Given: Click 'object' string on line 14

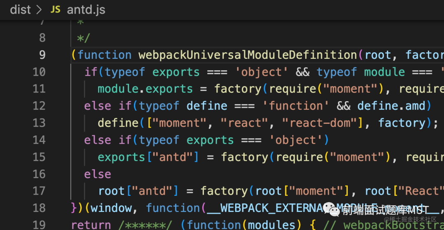Looking at the screenshot, I should pos(296,139).
